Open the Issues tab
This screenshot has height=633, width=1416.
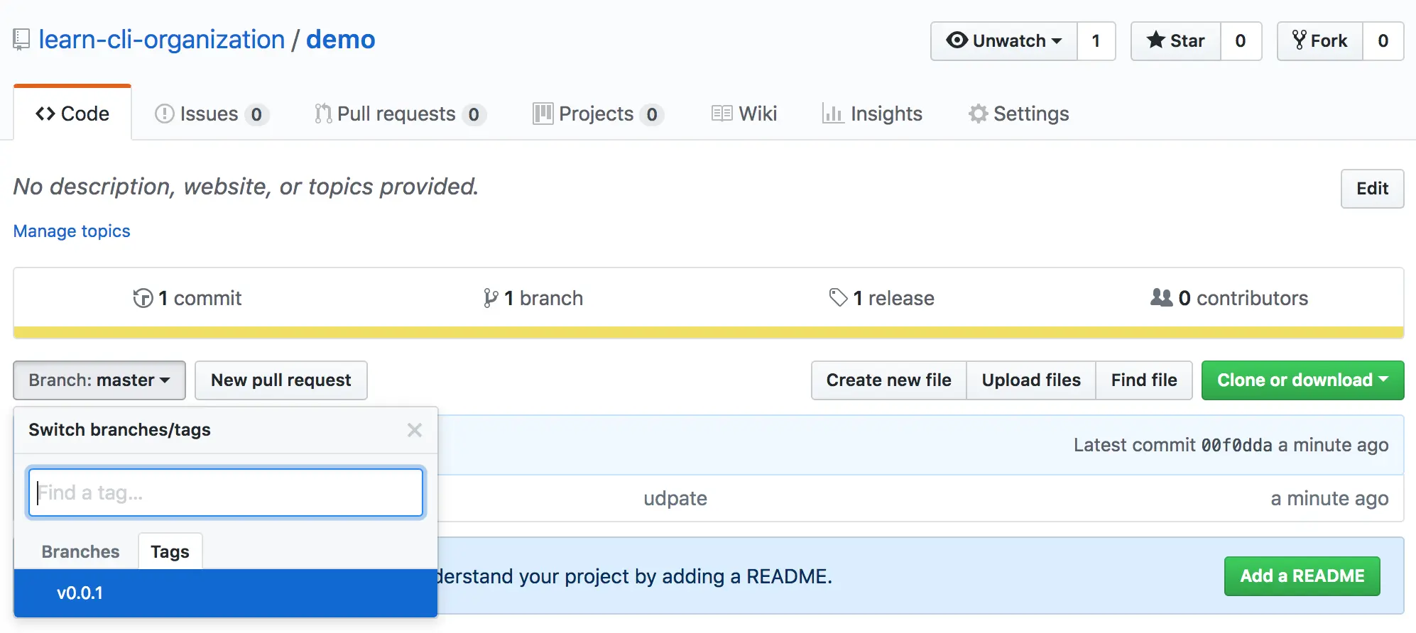(211, 114)
